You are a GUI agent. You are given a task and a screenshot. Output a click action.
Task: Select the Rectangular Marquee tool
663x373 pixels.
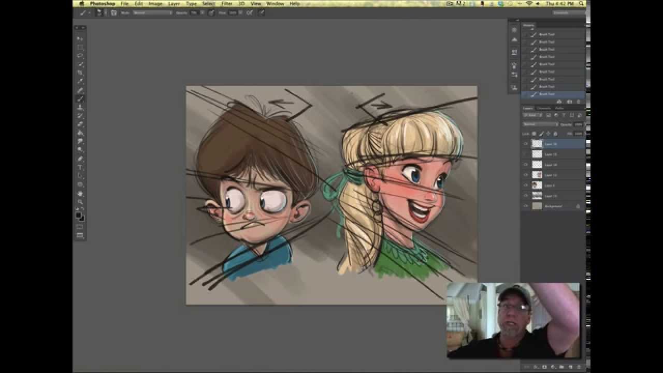[x=80, y=48]
